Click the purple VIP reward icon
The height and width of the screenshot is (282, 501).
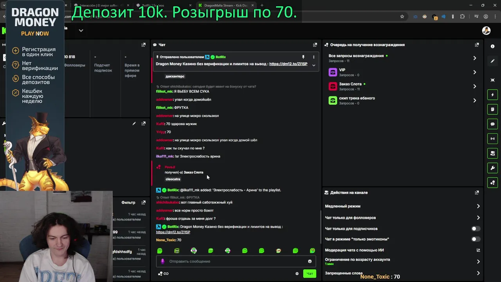pyautogui.click(x=333, y=72)
